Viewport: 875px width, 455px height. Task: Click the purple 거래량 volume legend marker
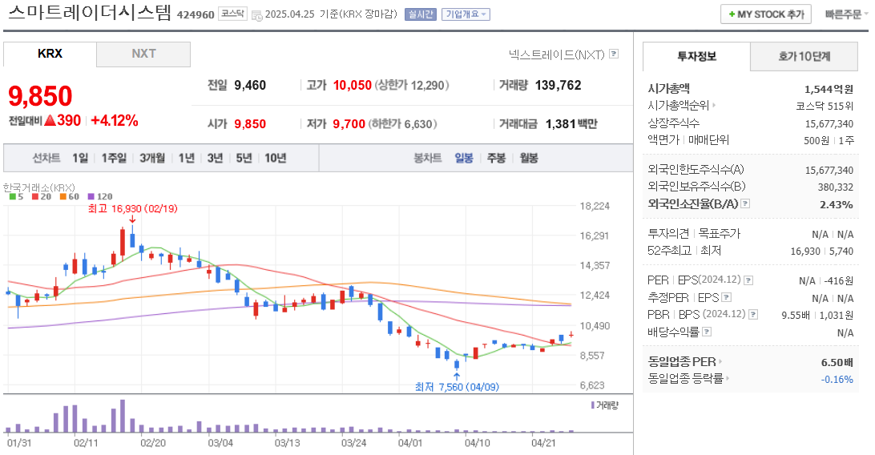click(x=593, y=405)
